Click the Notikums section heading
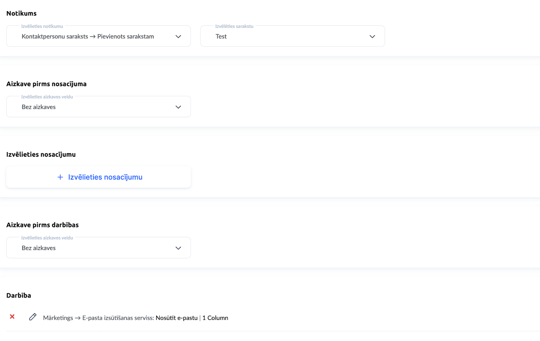The height and width of the screenshot is (341, 540). (x=22, y=13)
